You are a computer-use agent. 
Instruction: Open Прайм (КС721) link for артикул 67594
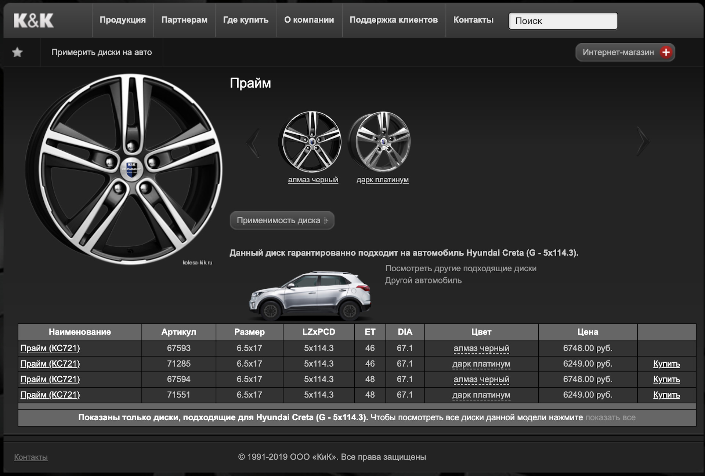pos(50,379)
